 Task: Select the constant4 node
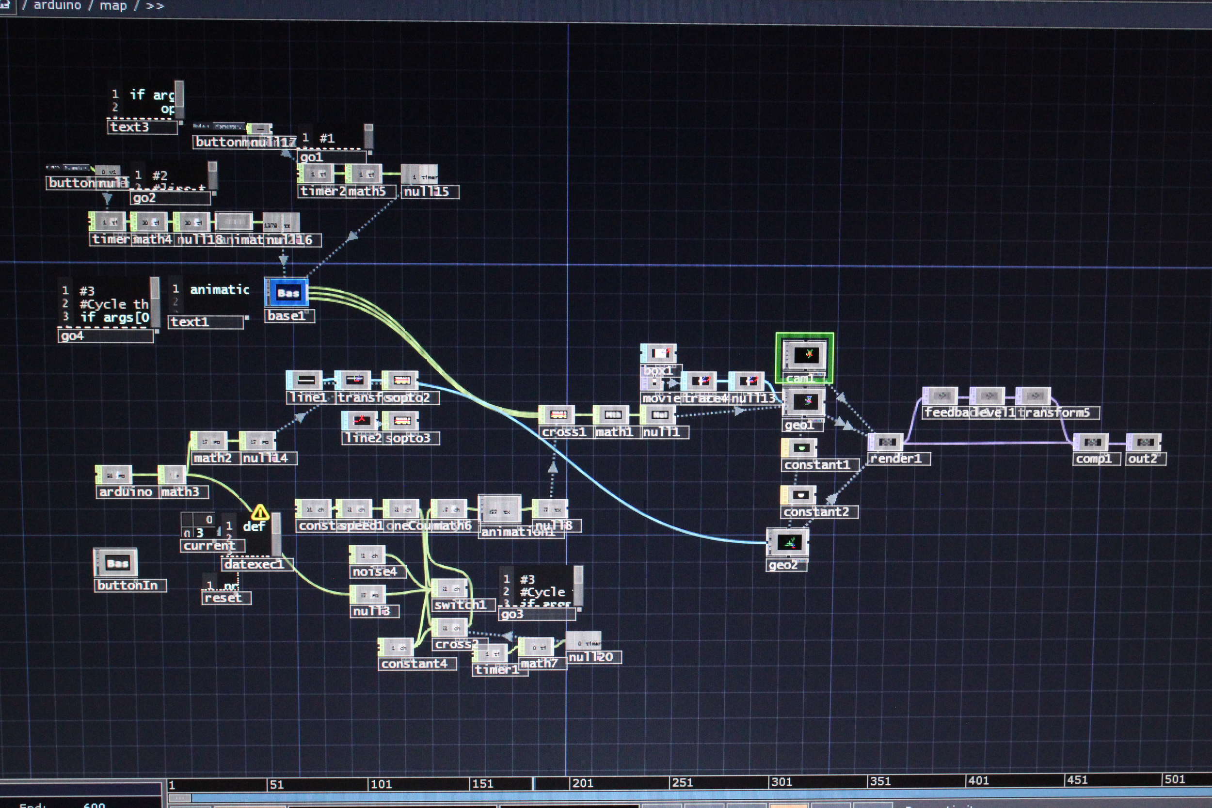[396, 648]
